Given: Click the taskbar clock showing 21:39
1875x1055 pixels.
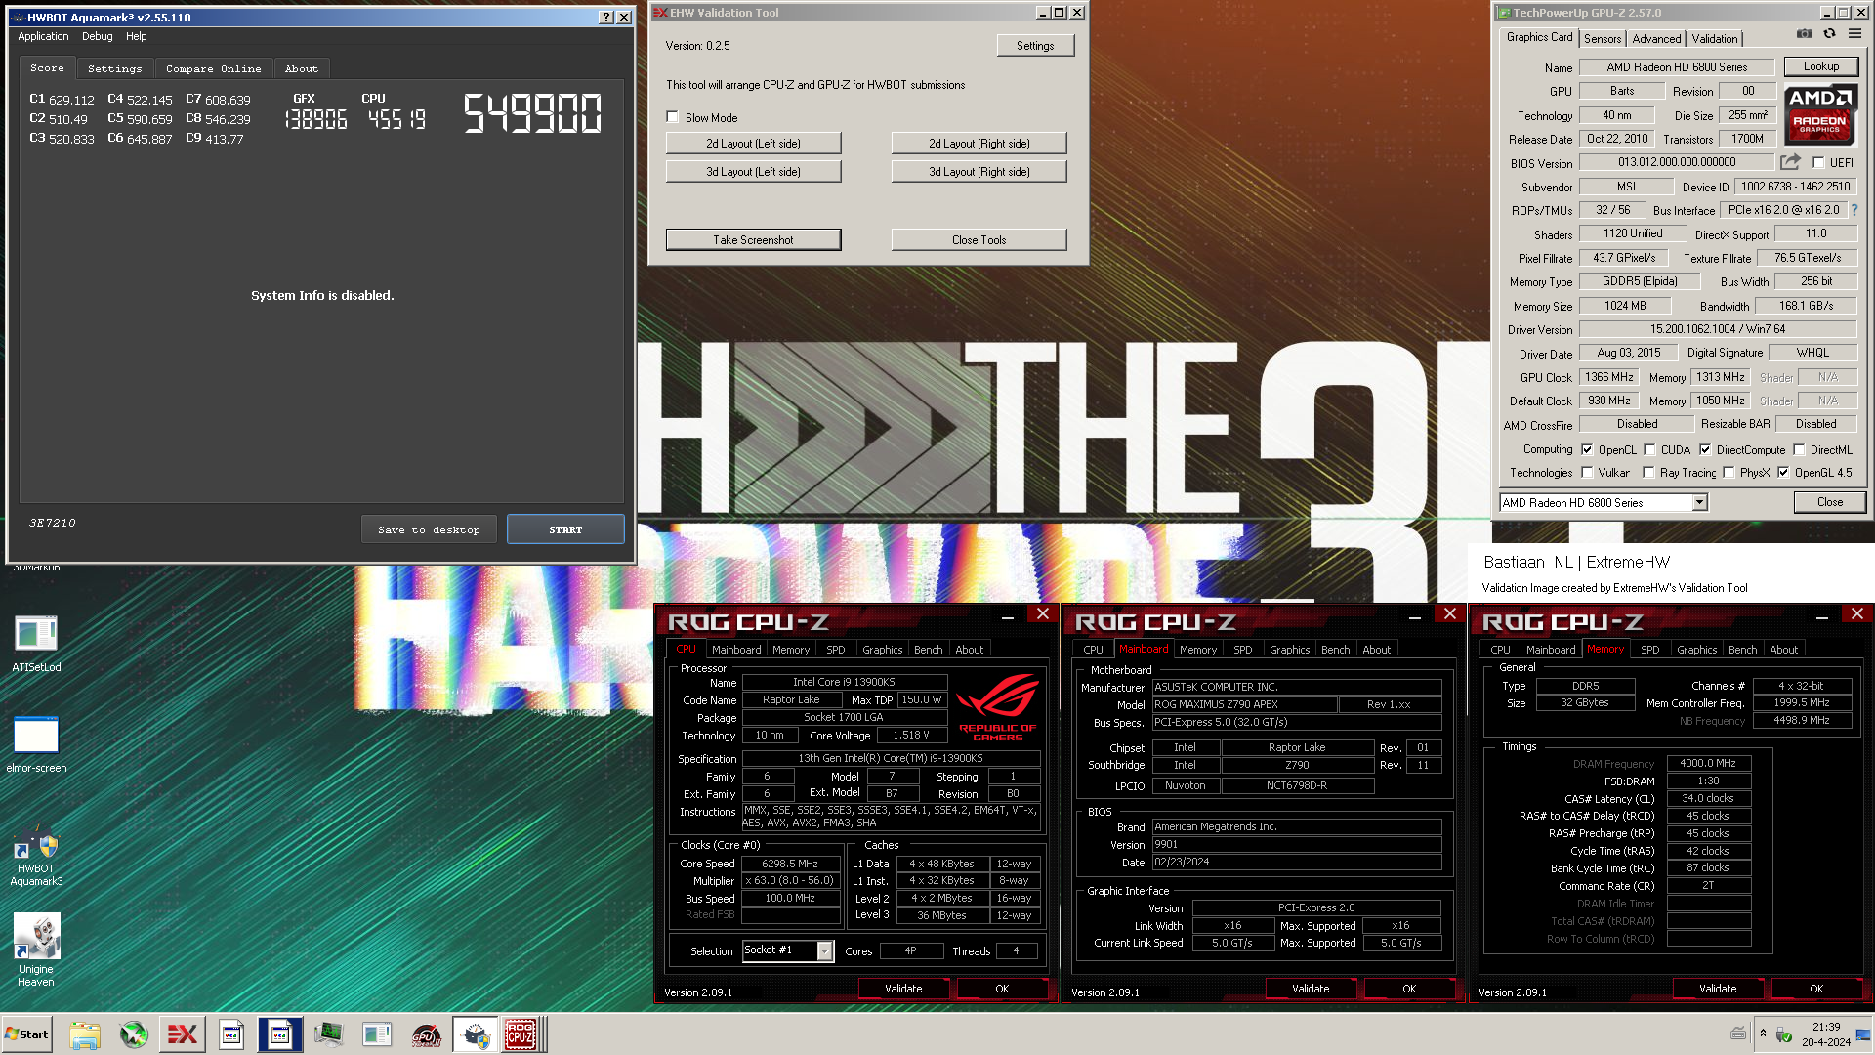Looking at the screenshot, I should [x=1826, y=1027].
